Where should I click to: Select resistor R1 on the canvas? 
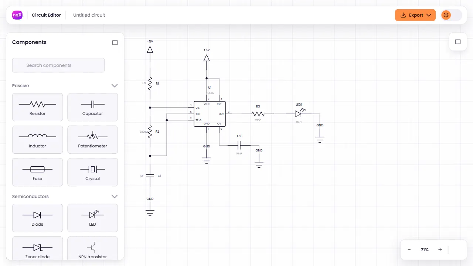[x=150, y=83]
